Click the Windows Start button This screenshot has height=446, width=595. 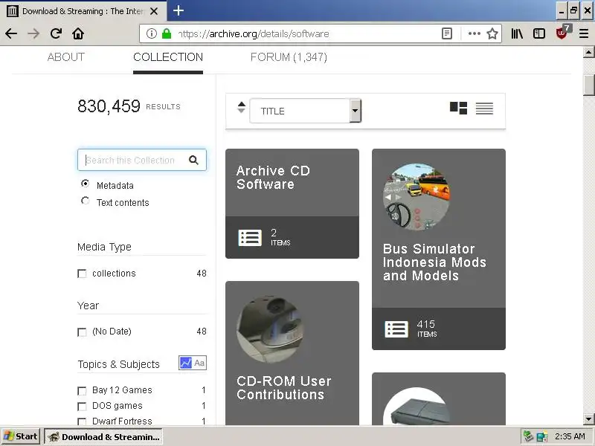pyautogui.click(x=21, y=436)
